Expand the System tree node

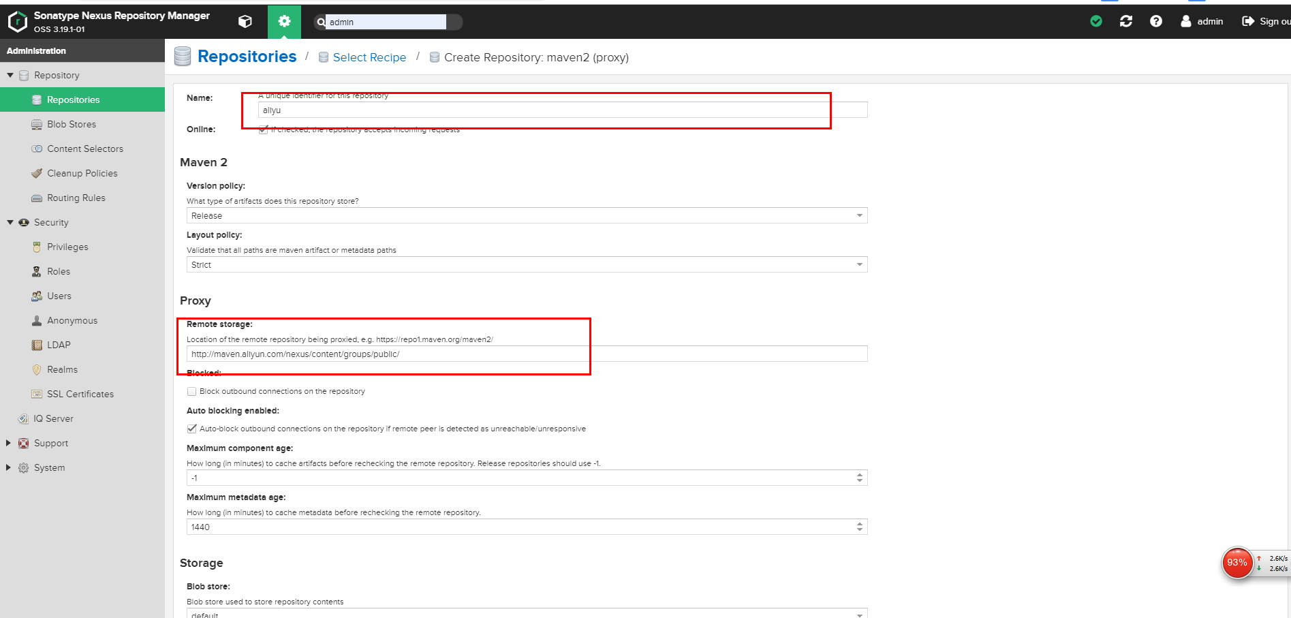coord(8,467)
